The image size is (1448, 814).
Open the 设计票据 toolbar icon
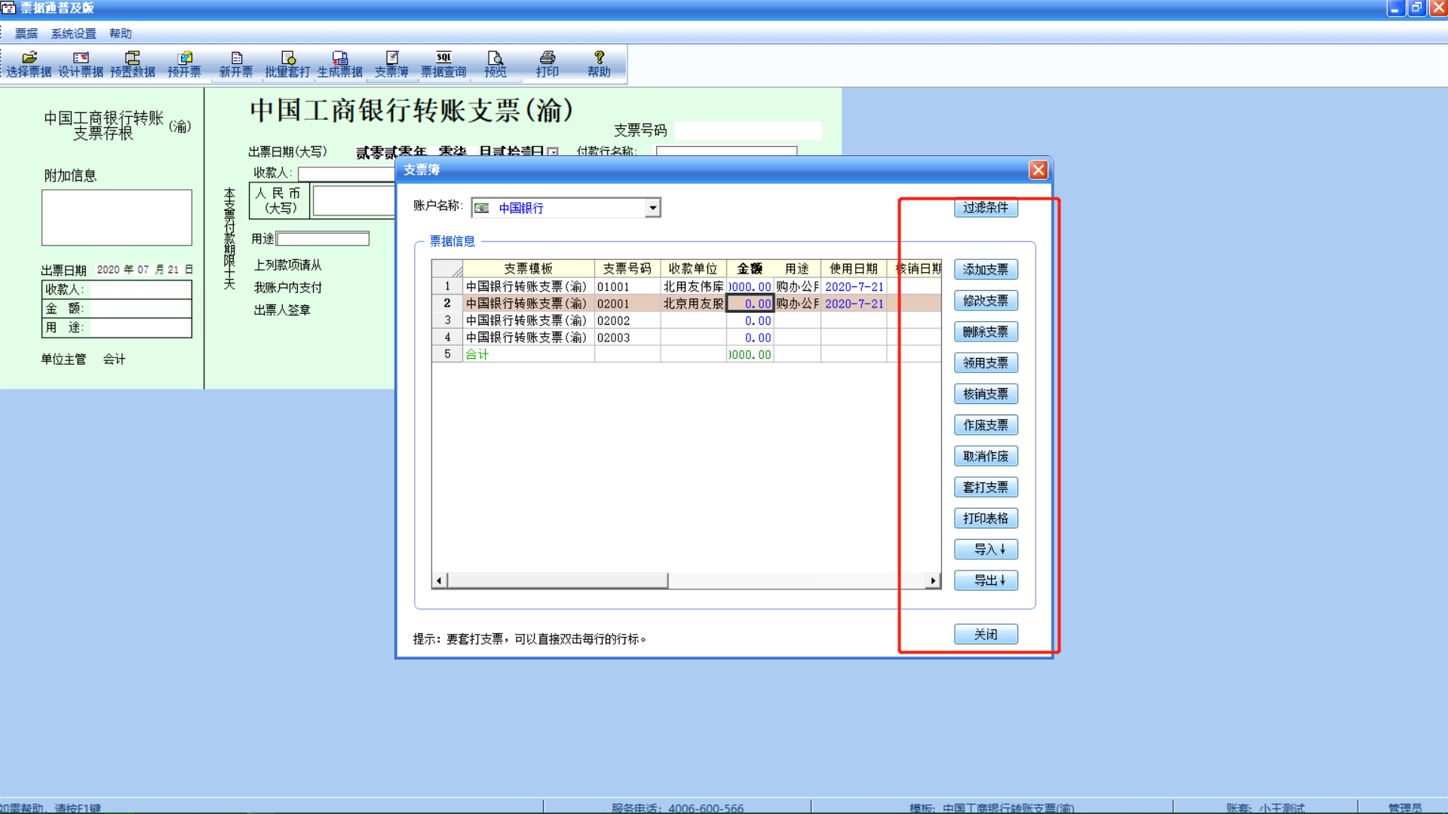[x=81, y=64]
